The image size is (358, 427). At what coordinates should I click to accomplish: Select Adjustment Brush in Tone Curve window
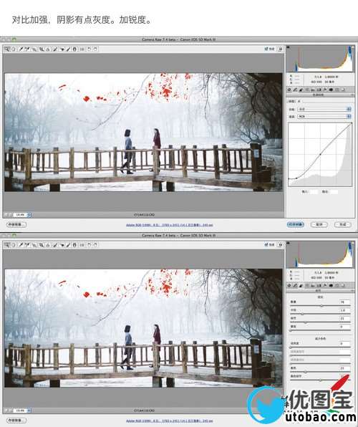[x=68, y=49]
